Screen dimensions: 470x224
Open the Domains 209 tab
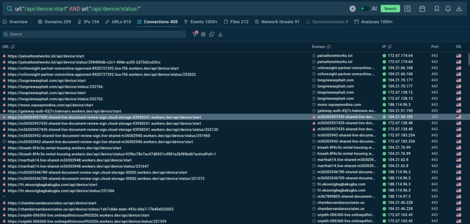tap(55, 22)
